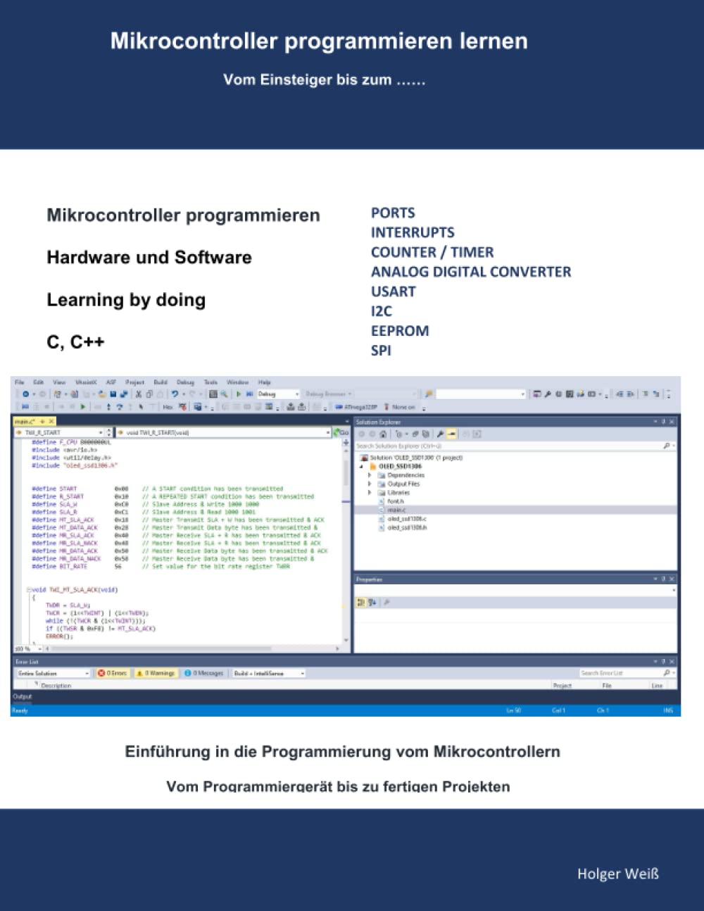The image size is (704, 911).
Task: Toggle the 0 Errors filter
Action: coord(113,673)
